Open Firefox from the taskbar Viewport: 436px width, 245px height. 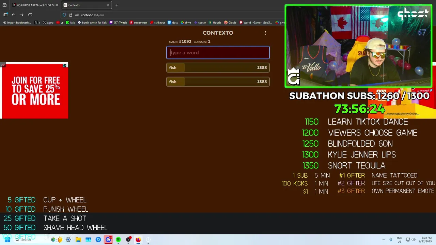138,240
